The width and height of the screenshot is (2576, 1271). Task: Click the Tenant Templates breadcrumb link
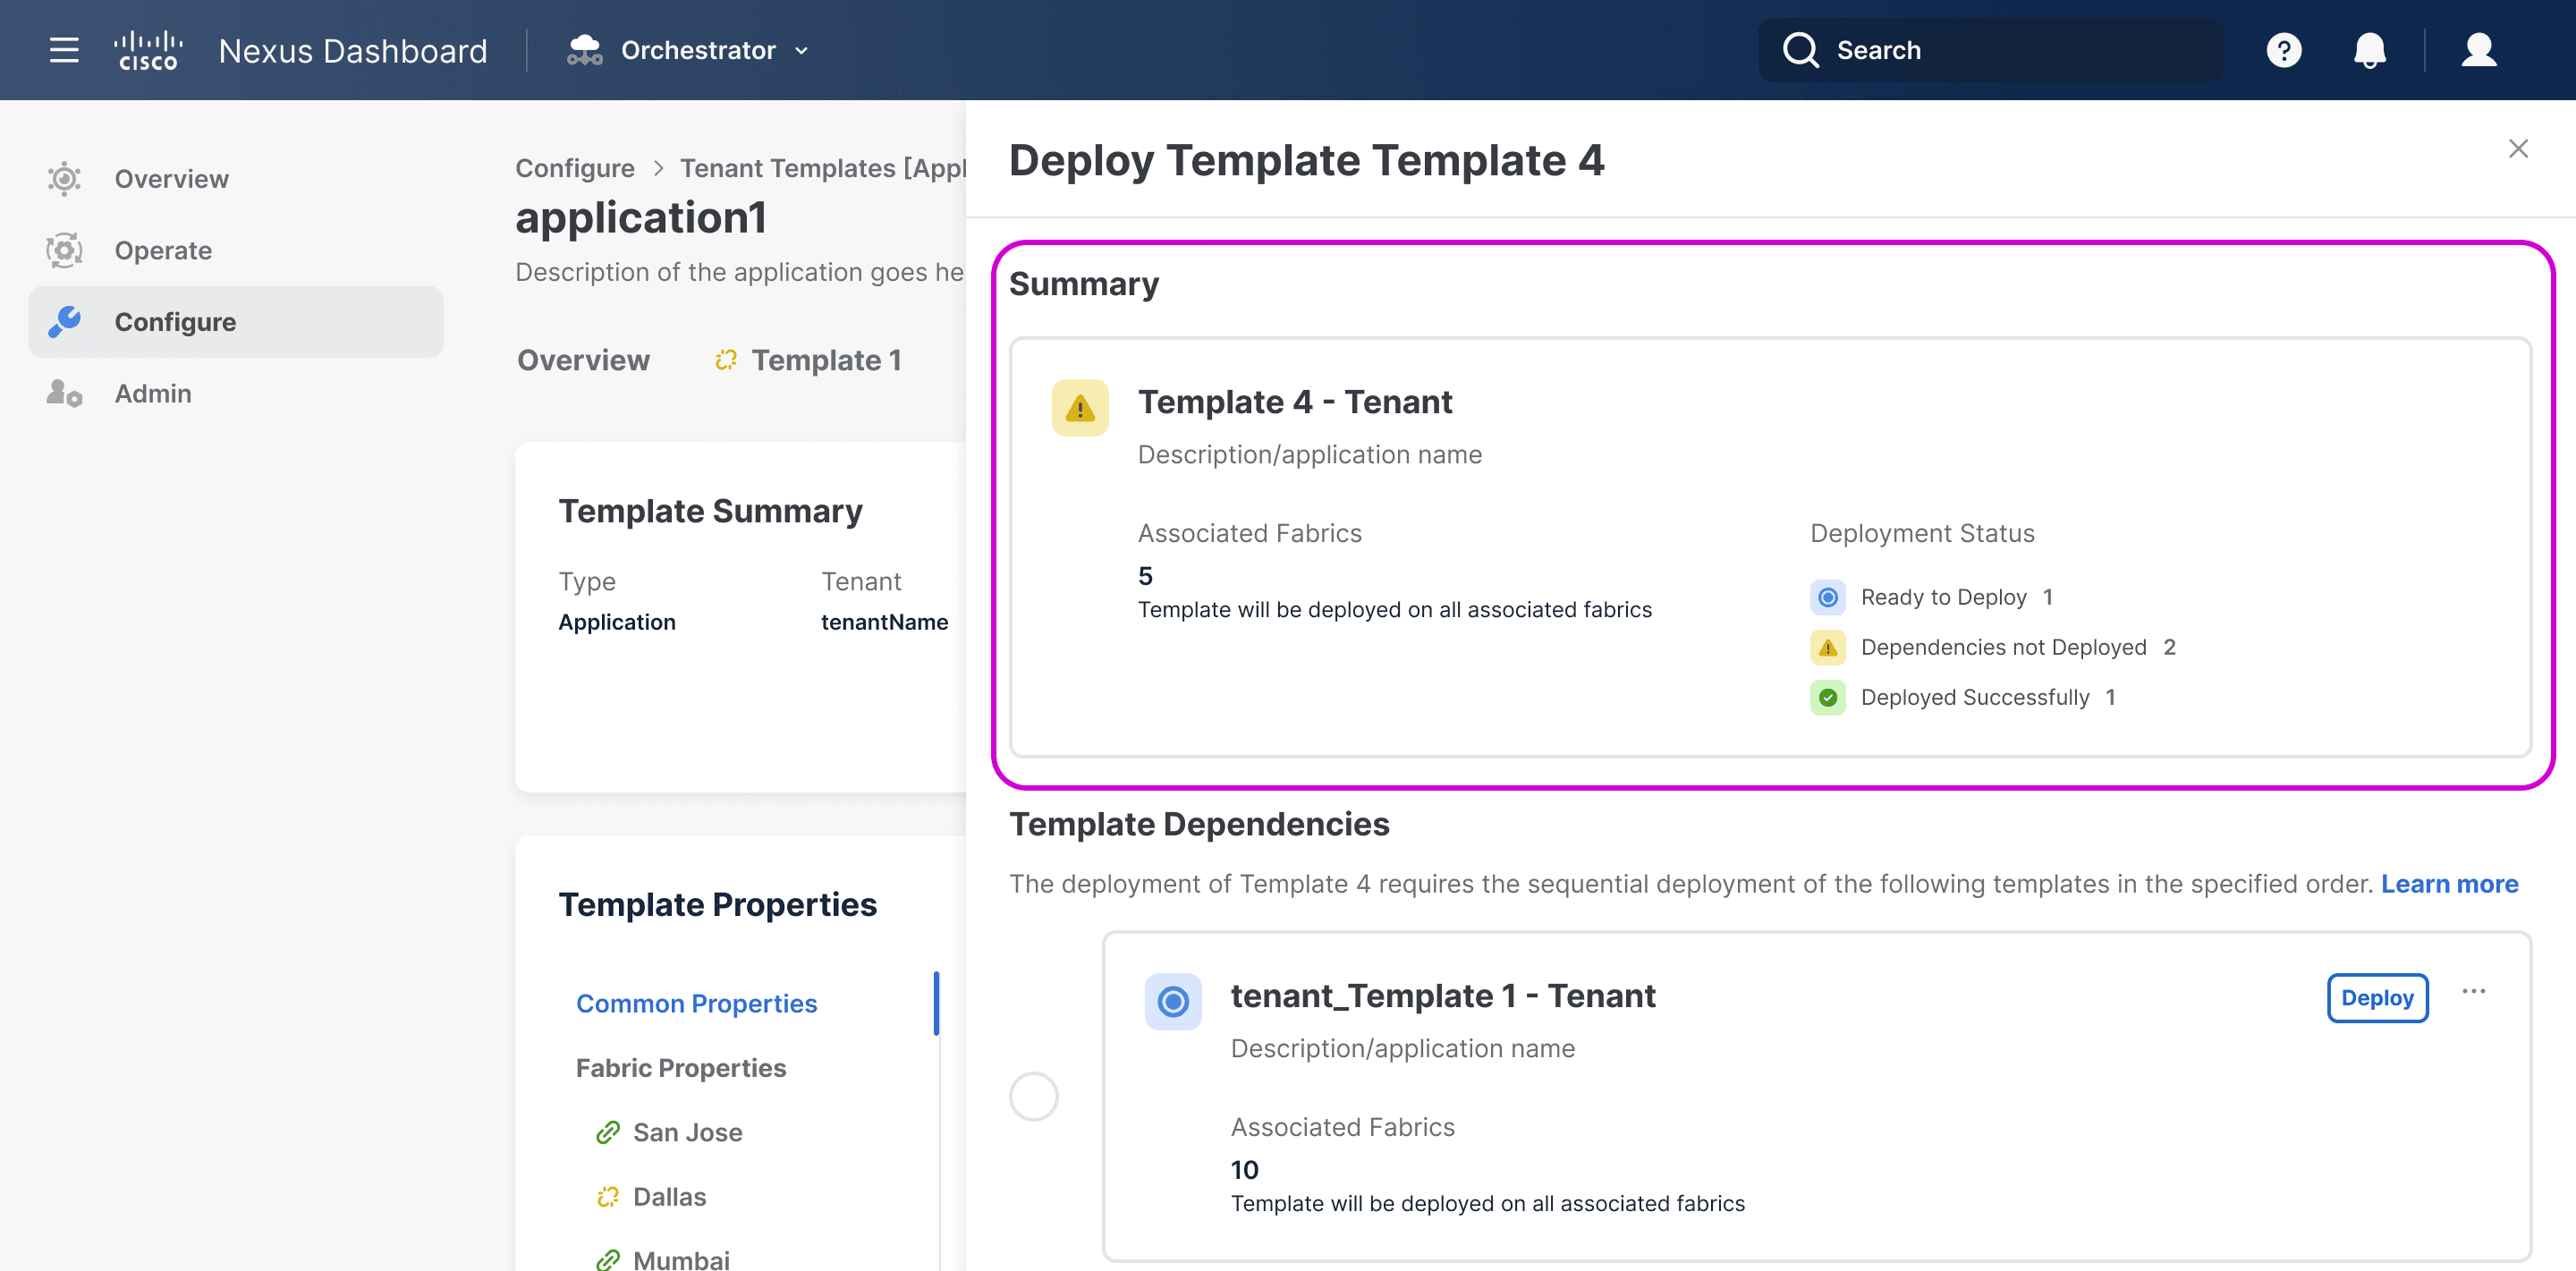(x=822, y=168)
